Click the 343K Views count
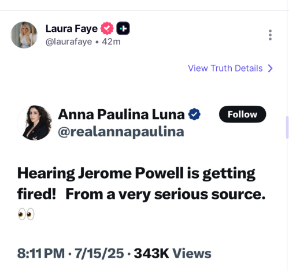The image size is (289, 271). pos(173,253)
